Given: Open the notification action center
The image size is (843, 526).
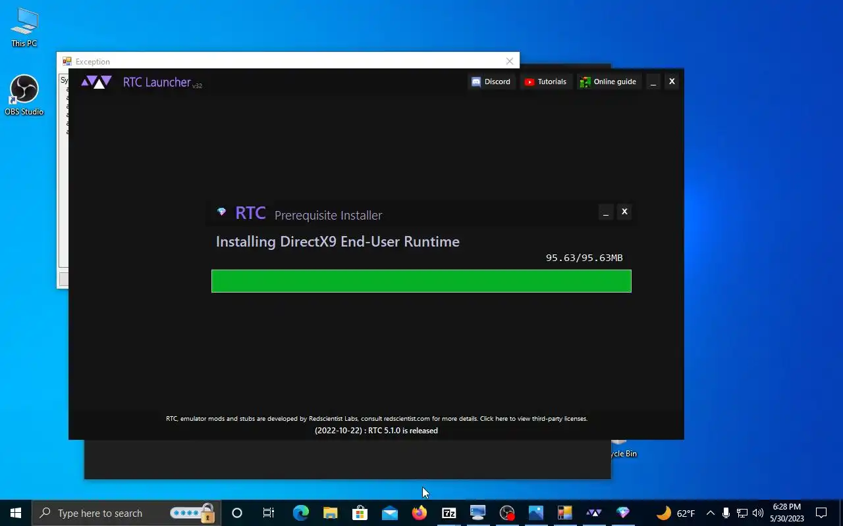Looking at the screenshot, I should (821, 513).
